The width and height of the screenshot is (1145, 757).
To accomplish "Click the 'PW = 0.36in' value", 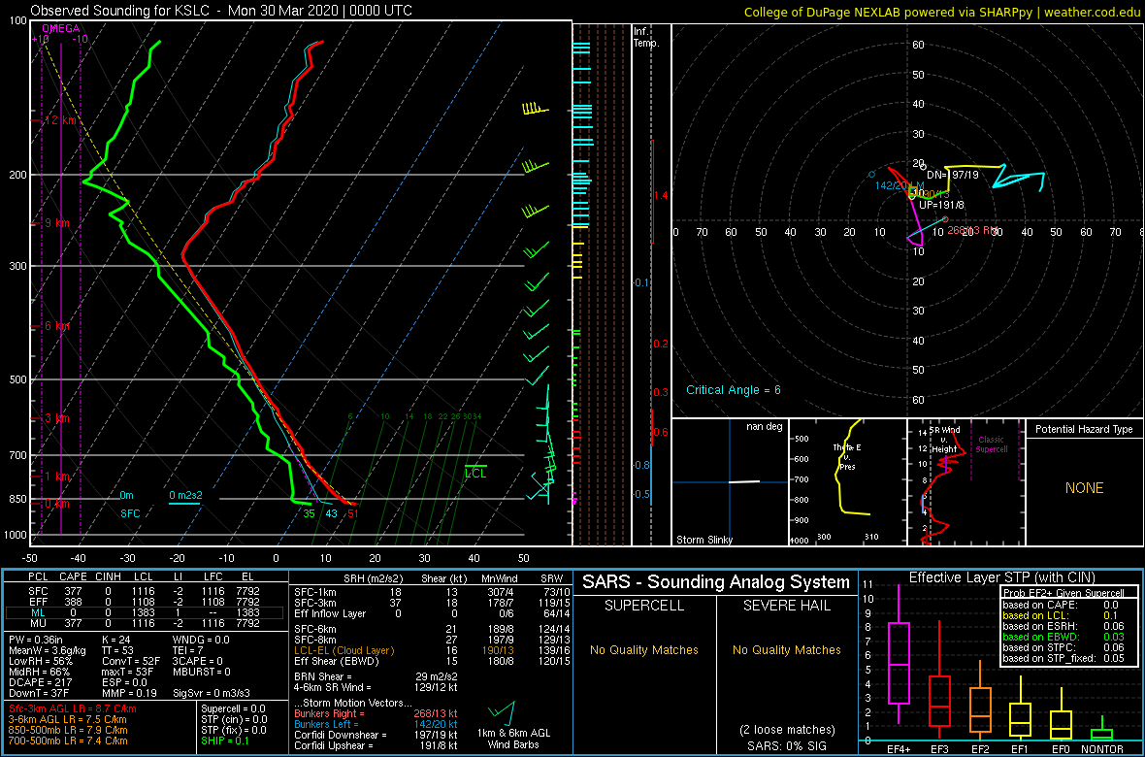I will click(38, 641).
